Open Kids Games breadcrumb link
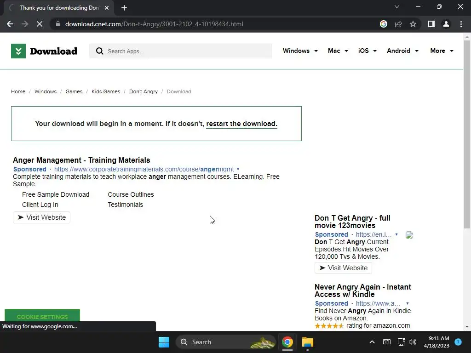The image size is (471, 353). (106, 91)
